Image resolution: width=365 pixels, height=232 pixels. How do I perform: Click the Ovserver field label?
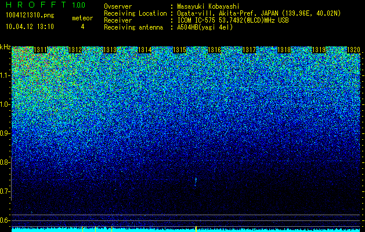[x=118, y=6]
